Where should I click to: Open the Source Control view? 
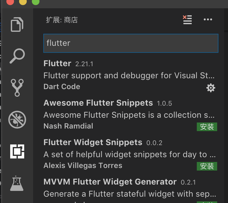pyautogui.click(x=17, y=88)
